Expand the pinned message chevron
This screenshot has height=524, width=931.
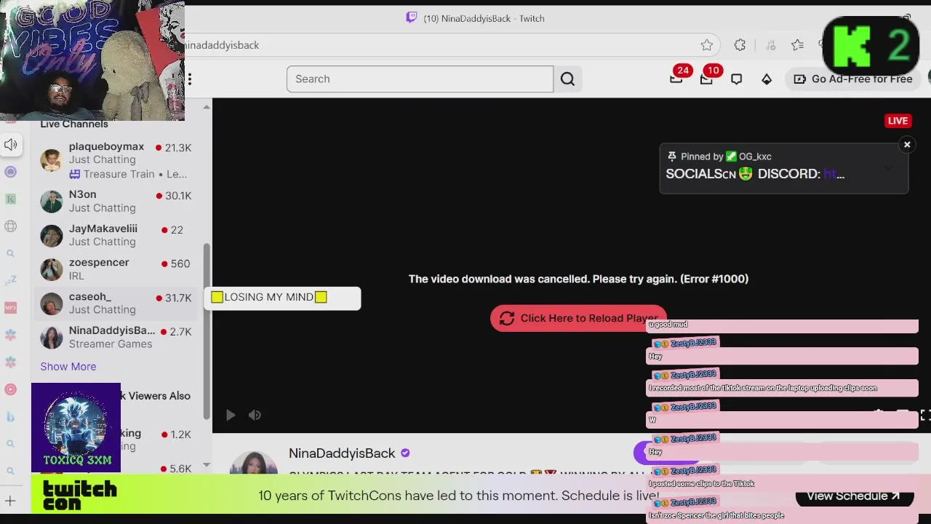coord(888,168)
